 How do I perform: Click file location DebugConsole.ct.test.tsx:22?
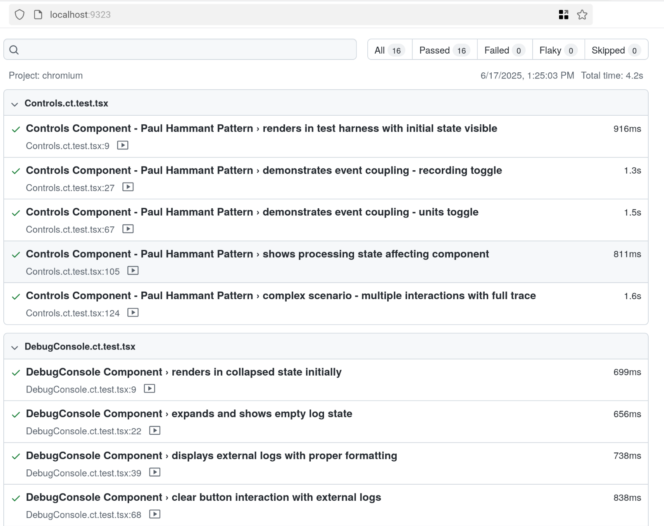pyautogui.click(x=83, y=431)
